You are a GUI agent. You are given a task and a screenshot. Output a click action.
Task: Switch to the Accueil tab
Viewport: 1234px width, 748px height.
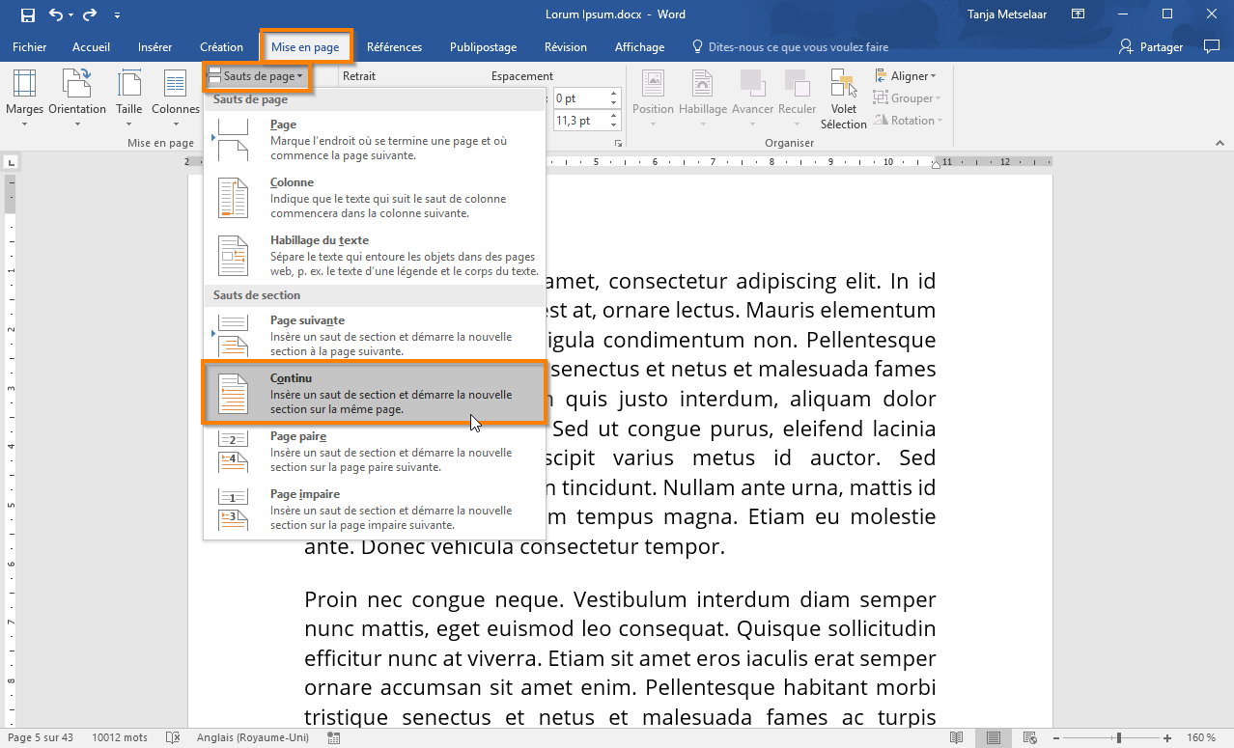92,47
